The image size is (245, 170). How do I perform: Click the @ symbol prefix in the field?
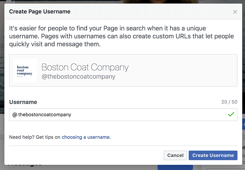pos(15,115)
